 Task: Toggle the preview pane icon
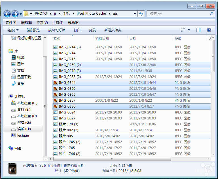(198, 30)
